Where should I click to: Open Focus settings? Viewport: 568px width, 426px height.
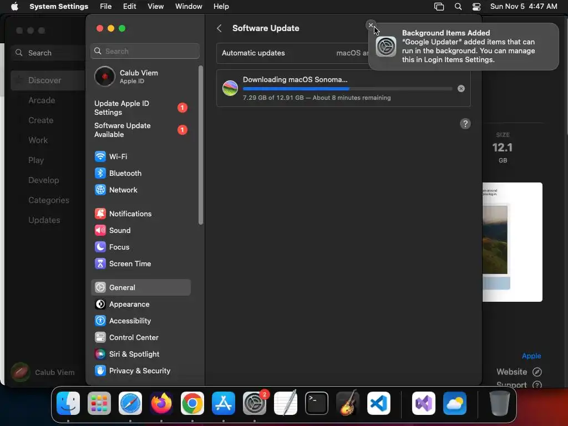point(140,247)
